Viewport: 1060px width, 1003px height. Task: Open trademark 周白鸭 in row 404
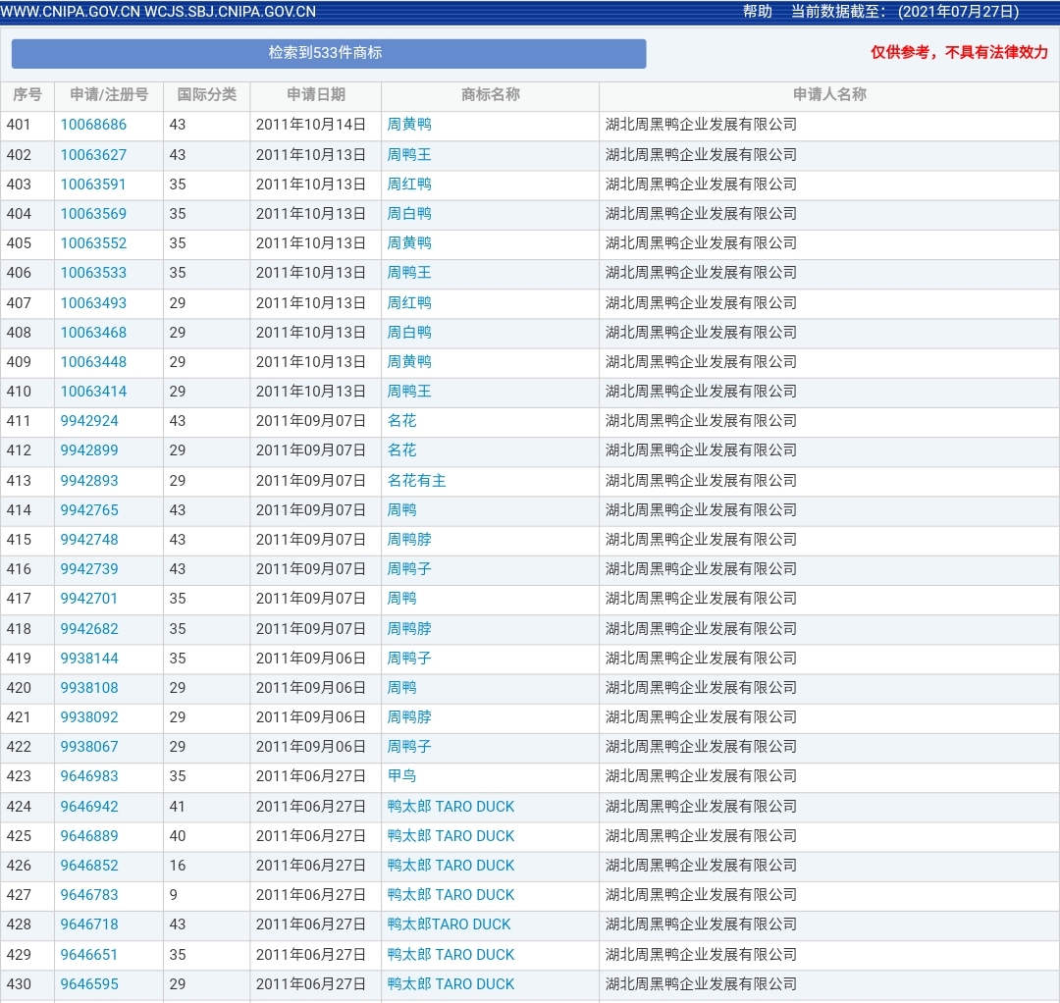pyautogui.click(x=409, y=214)
